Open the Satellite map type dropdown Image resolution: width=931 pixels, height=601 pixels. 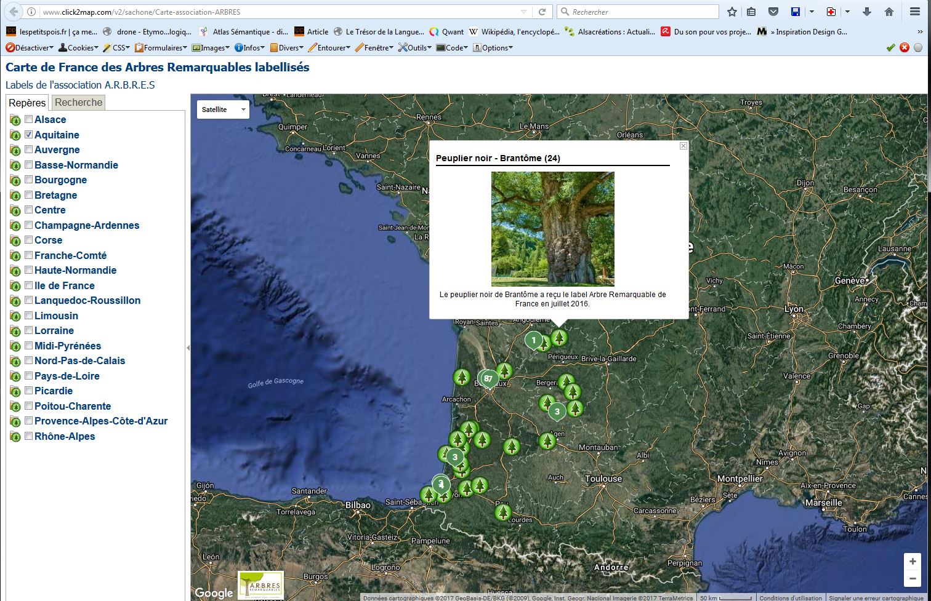(x=223, y=109)
